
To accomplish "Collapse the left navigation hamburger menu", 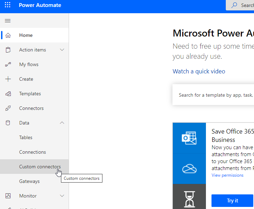I will coord(8,21).
